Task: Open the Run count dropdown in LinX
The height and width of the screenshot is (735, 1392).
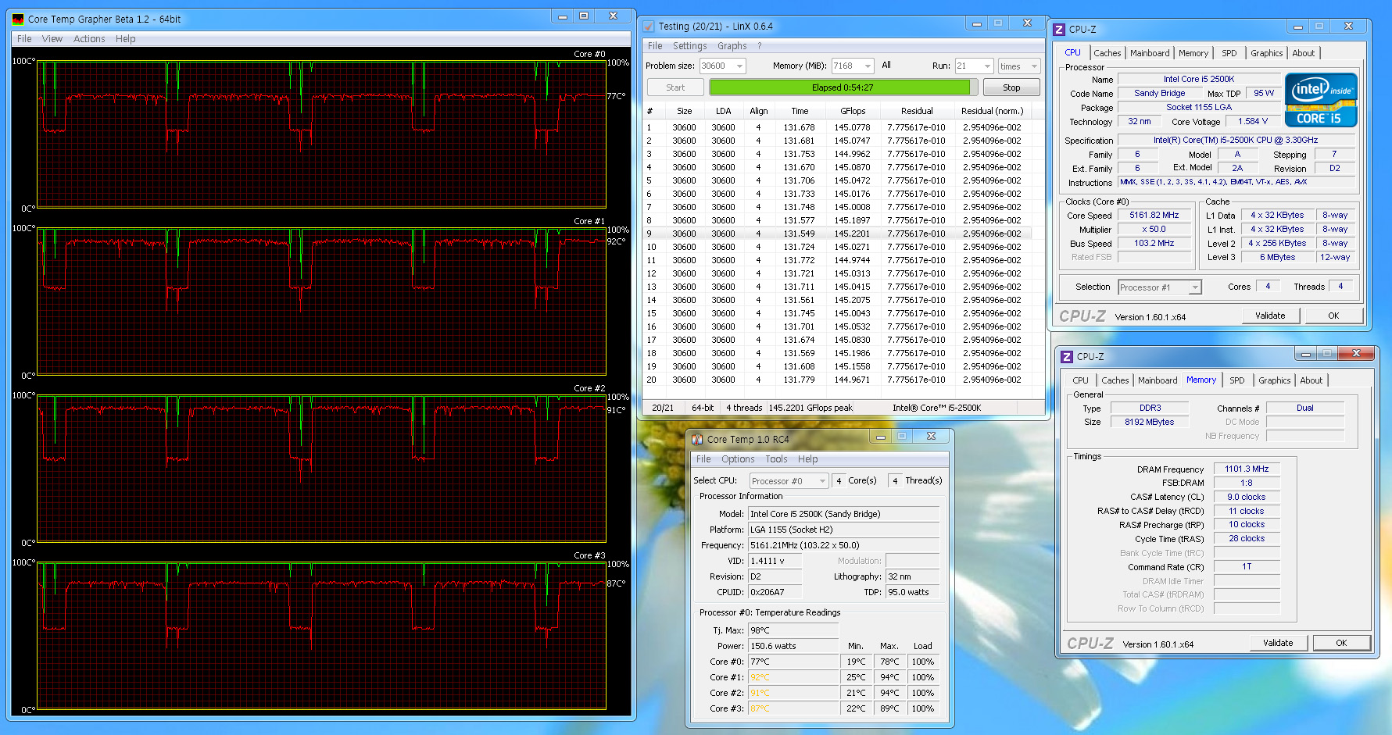Action: coord(988,66)
